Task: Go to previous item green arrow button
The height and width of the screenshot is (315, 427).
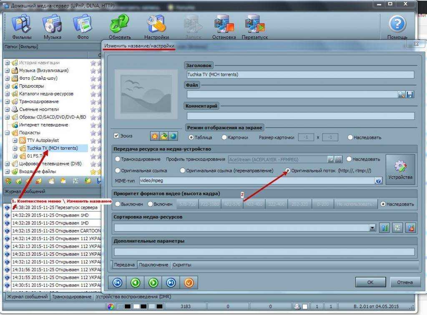Action: pyautogui.click(x=136, y=282)
